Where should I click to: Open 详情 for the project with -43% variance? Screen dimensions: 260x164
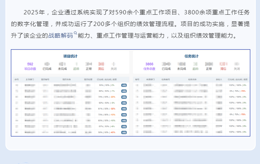coord(124,132)
